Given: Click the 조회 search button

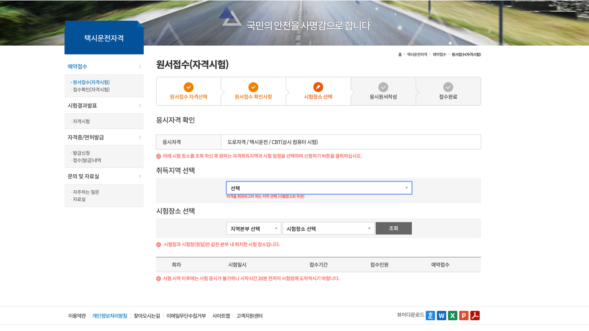Looking at the screenshot, I should 394,228.
